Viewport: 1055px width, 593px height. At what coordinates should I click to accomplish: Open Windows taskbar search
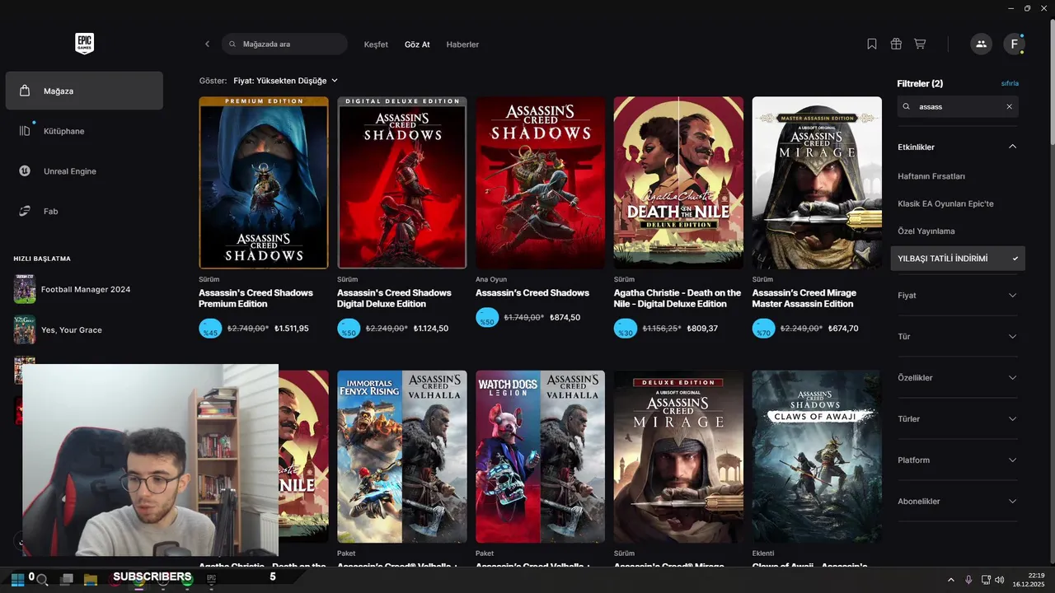(x=41, y=580)
